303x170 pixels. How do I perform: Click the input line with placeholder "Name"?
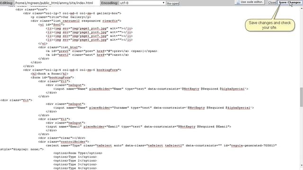click(x=151, y=89)
